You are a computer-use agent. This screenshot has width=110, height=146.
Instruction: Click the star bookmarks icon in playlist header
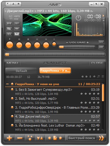coord(94,76)
